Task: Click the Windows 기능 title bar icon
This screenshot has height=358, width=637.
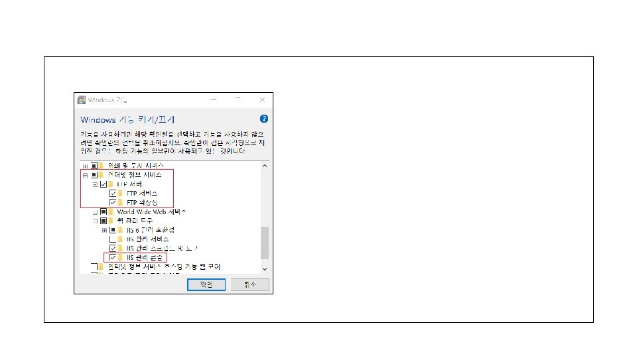Action: click(82, 100)
